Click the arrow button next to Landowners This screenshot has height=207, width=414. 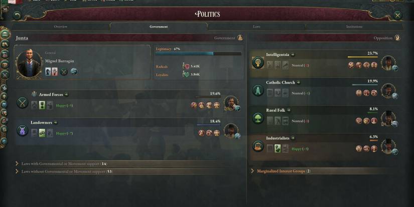(x=55, y=122)
